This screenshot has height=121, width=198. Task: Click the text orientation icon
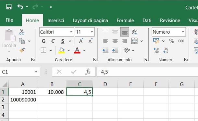pos(127,50)
